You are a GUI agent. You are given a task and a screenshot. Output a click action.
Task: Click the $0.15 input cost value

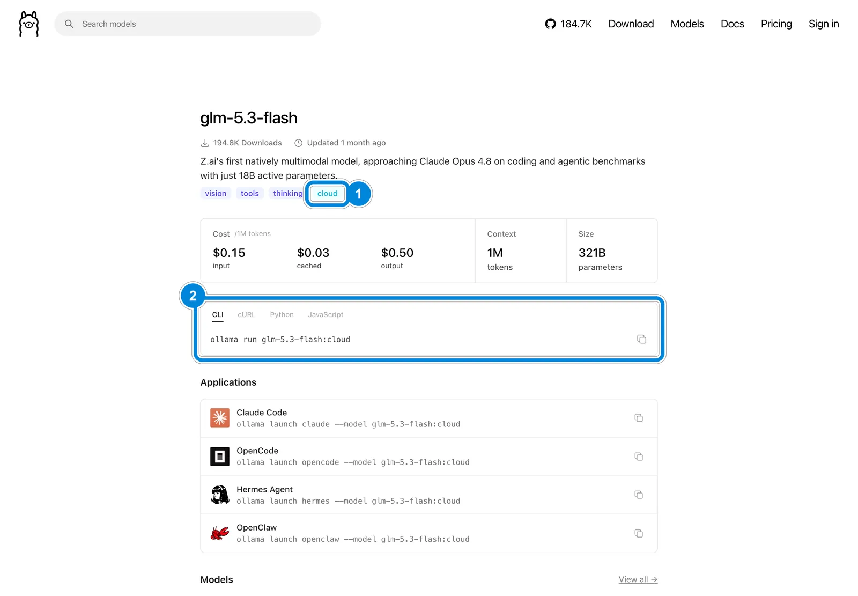click(x=229, y=253)
